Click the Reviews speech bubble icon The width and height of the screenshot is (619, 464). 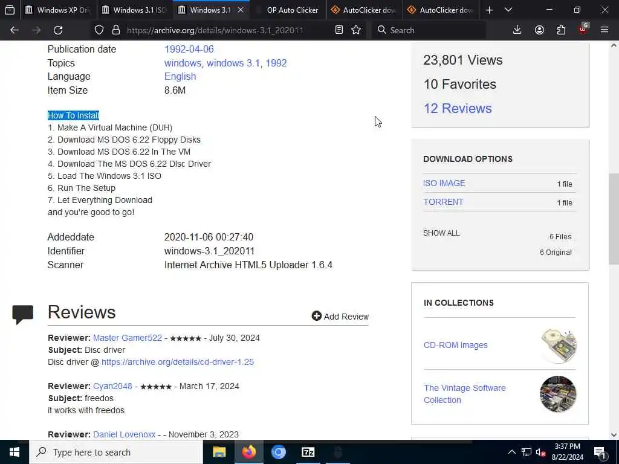(x=22, y=314)
